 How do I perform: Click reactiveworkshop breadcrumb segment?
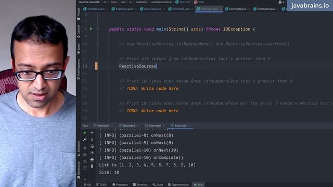pos(161,2)
